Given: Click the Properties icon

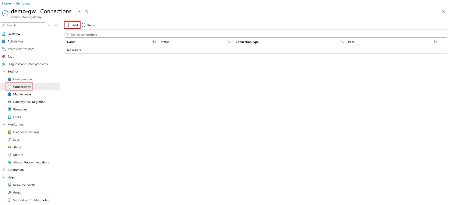Looking at the screenshot, I should point(10,110).
